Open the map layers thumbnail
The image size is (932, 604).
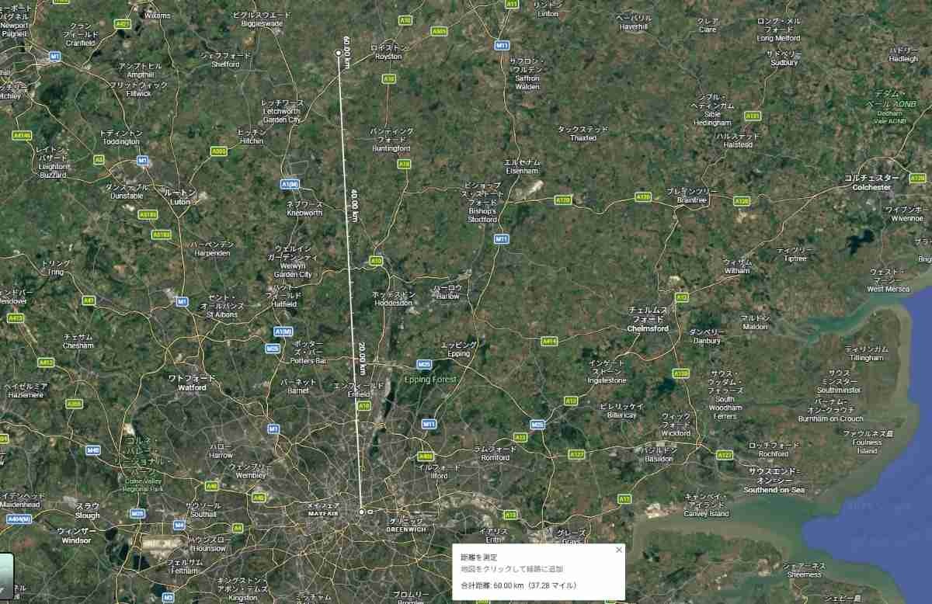(x=6, y=577)
